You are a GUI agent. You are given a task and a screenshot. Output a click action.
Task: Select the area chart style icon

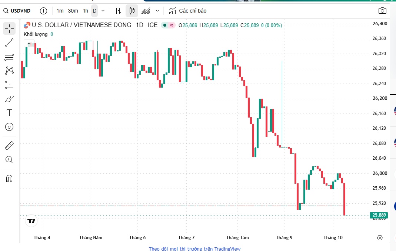[146, 11]
